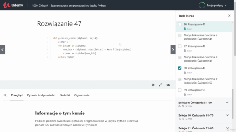Click the search magnifier icon beside Przegląd

(5, 95)
